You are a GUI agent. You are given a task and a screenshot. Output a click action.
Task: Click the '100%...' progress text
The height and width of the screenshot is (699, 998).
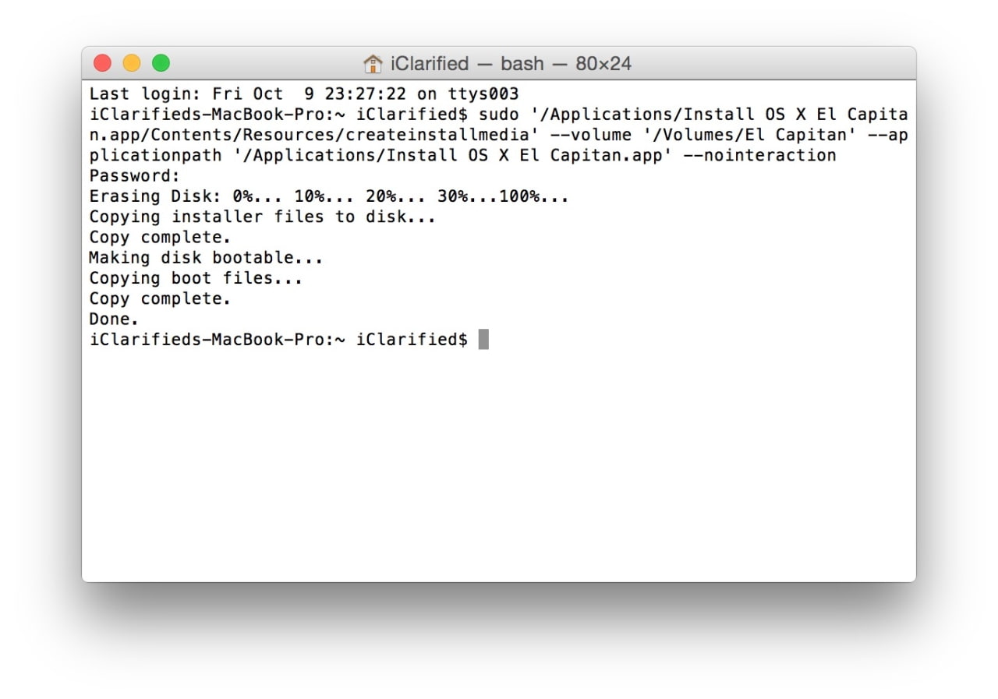click(534, 196)
